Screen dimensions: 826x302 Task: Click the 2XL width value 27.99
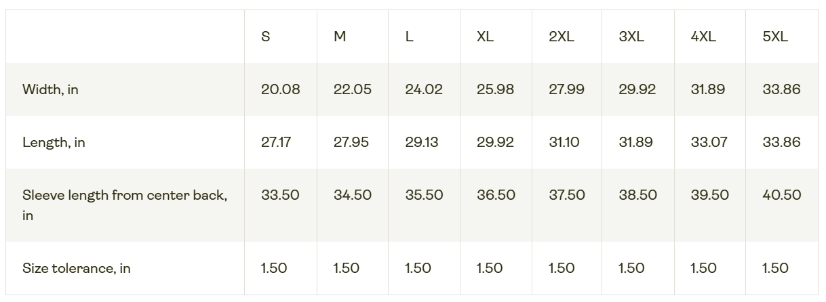[566, 89]
